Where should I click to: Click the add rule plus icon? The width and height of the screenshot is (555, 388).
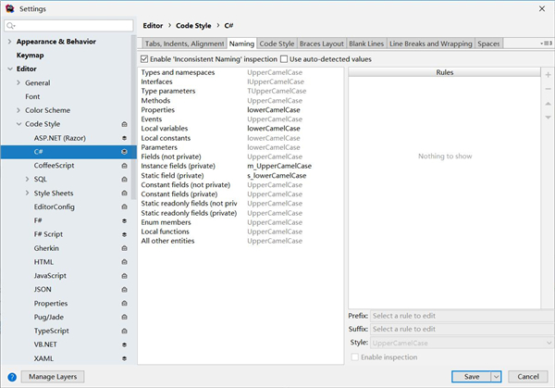click(548, 74)
